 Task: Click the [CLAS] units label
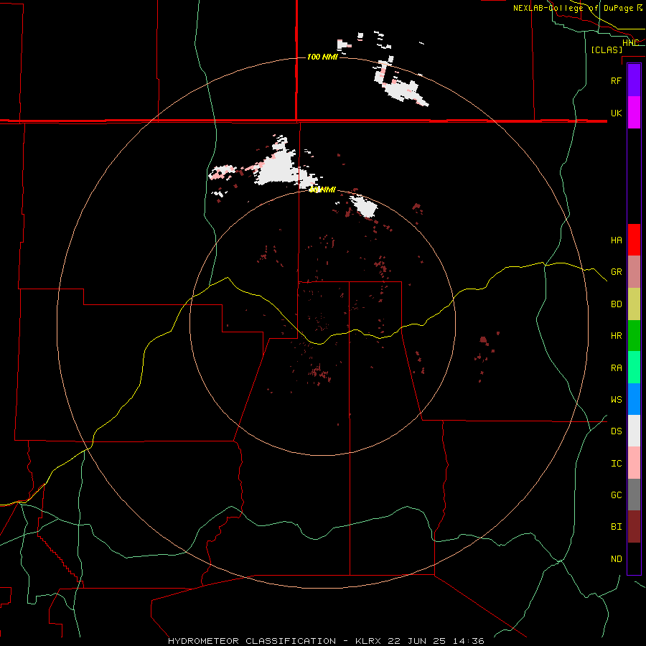pos(607,50)
